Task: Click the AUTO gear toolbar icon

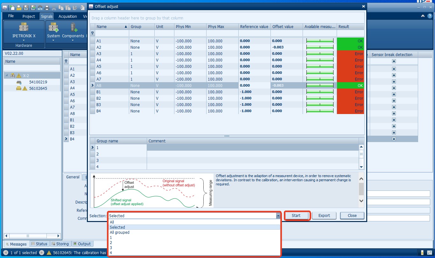Action: coord(40,7)
